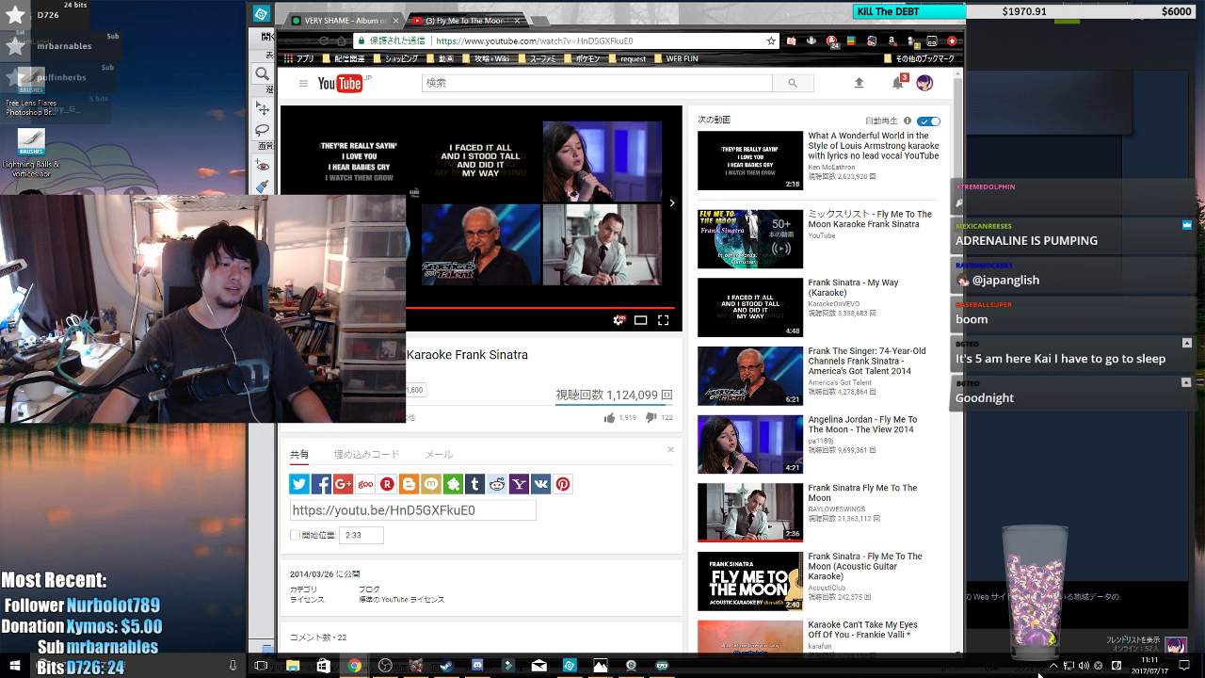Open Chrome from the Windows taskbar
Screen dimensions: 1205x678
[354, 666]
